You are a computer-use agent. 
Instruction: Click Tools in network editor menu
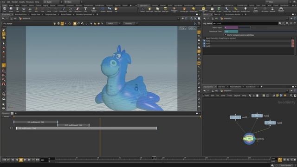[x=230, y=96]
